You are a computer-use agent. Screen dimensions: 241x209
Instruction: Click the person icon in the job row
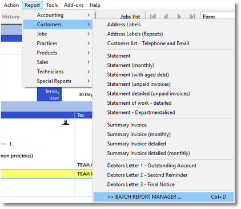(66, 122)
